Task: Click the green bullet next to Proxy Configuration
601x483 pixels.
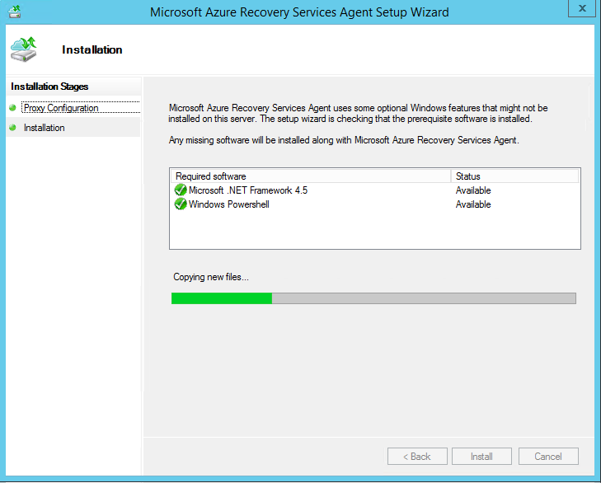Action: point(13,108)
